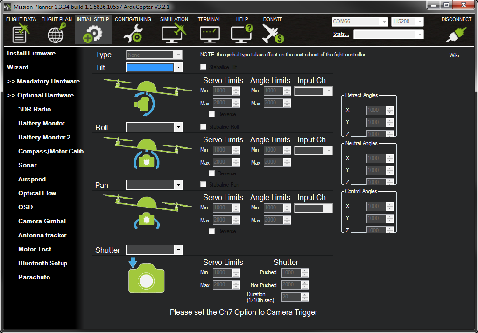Open the Roll servo dropdown
478x333 pixels.
point(154,127)
